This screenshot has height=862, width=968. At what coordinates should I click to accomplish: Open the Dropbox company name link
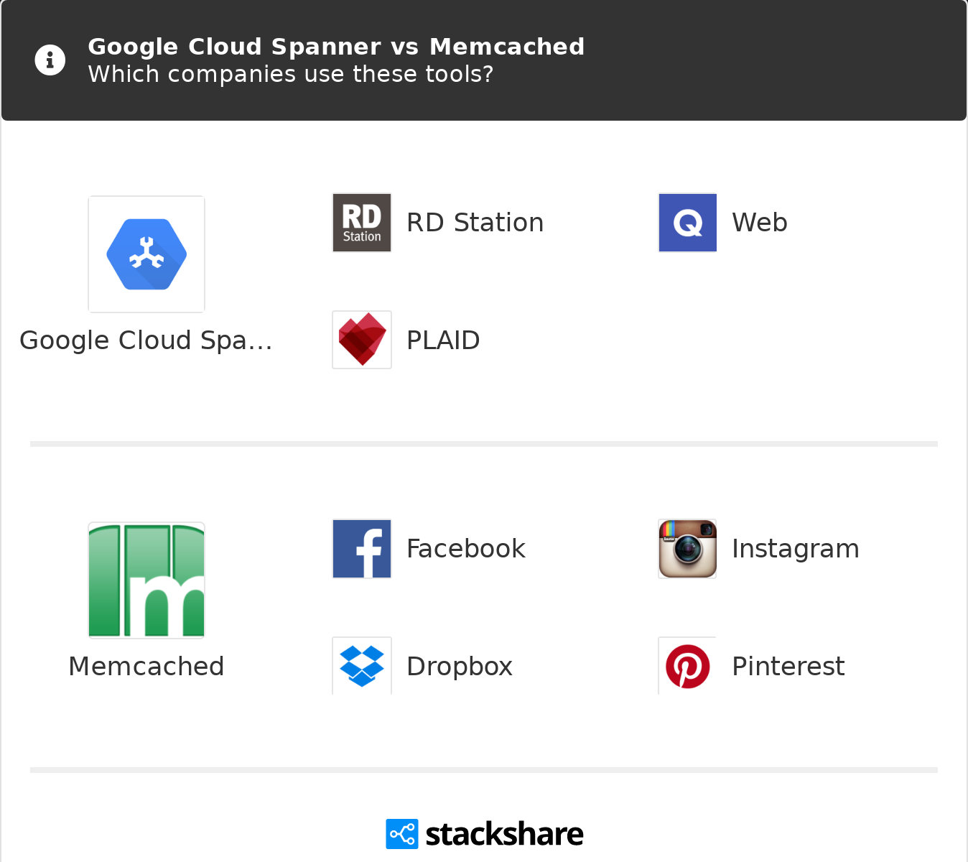459,667
